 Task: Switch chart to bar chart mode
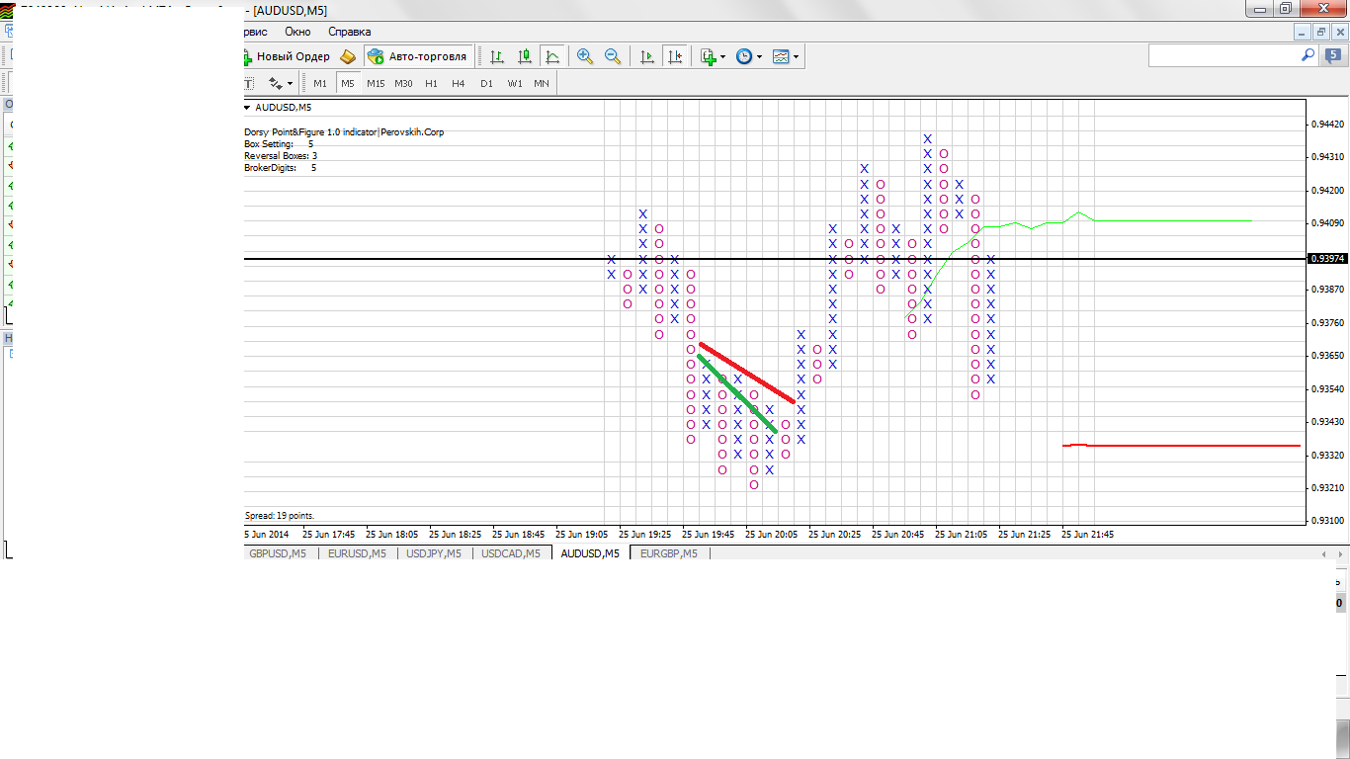click(x=497, y=56)
